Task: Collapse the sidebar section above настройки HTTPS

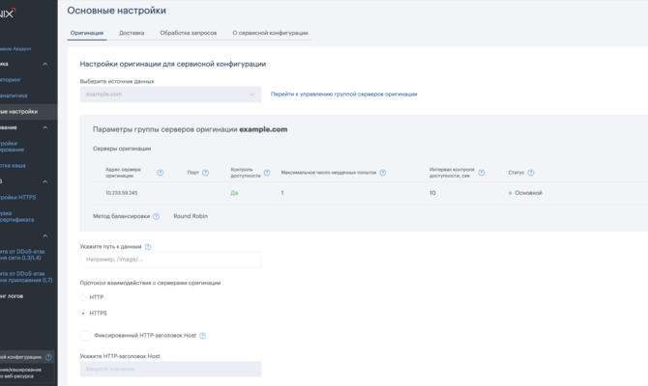Action: coord(44,180)
